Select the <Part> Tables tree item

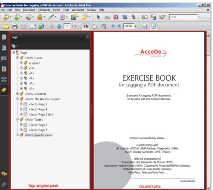[x=34, y=119]
